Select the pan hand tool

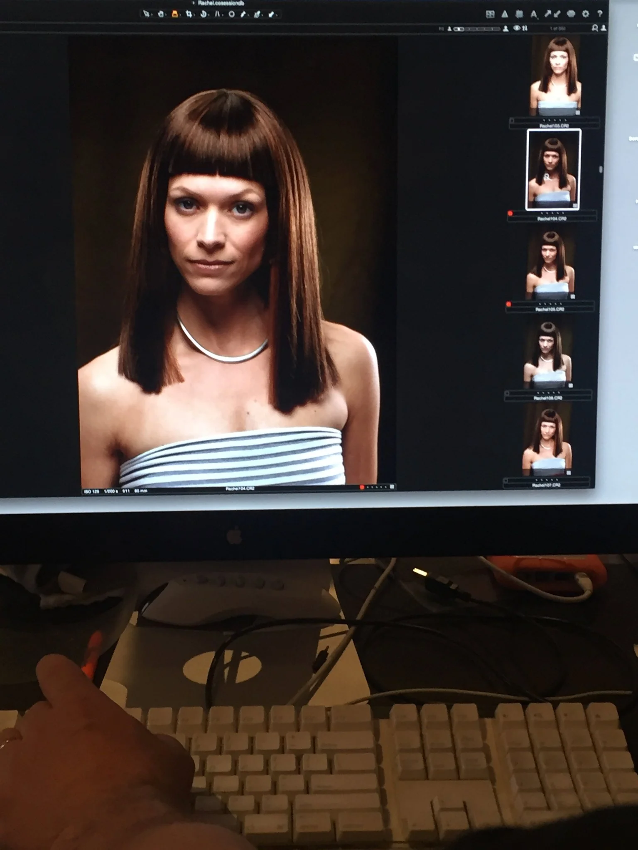(x=161, y=14)
